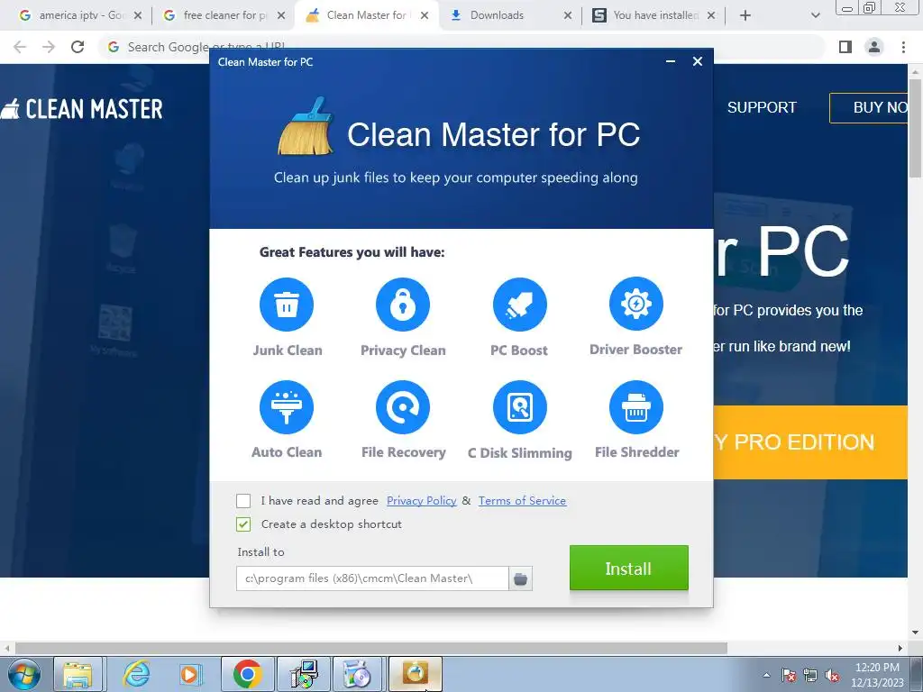The image size is (923, 692).
Task: Switch to free cleaner Google tab
Action: click(x=224, y=15)
